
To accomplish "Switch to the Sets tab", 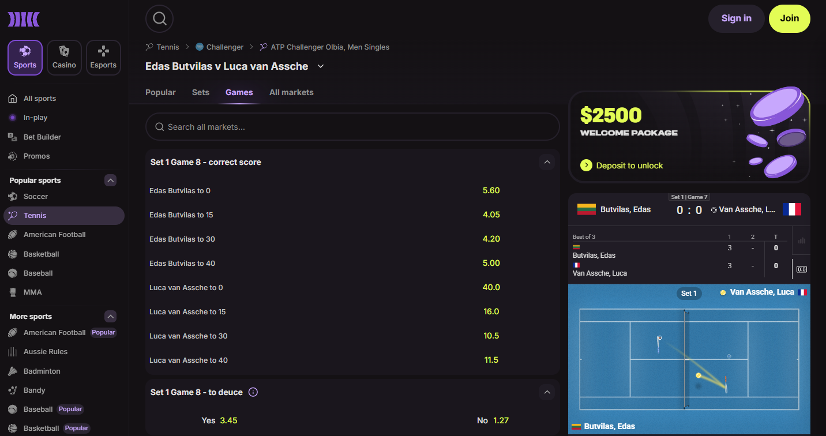I will 201,92.
